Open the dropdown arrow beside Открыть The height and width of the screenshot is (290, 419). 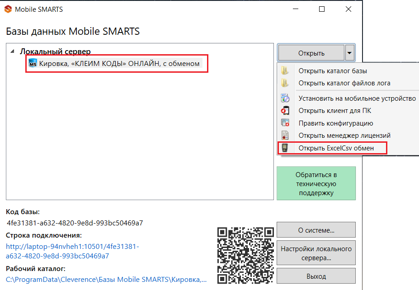(x=349, y=53)
